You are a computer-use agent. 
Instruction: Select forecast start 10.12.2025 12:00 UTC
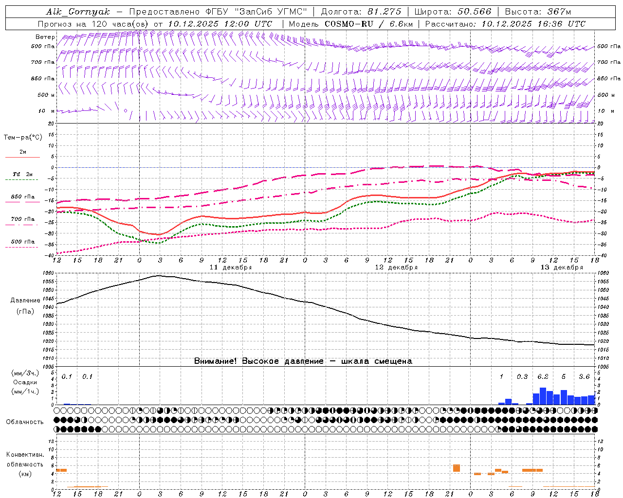(220, 24)
